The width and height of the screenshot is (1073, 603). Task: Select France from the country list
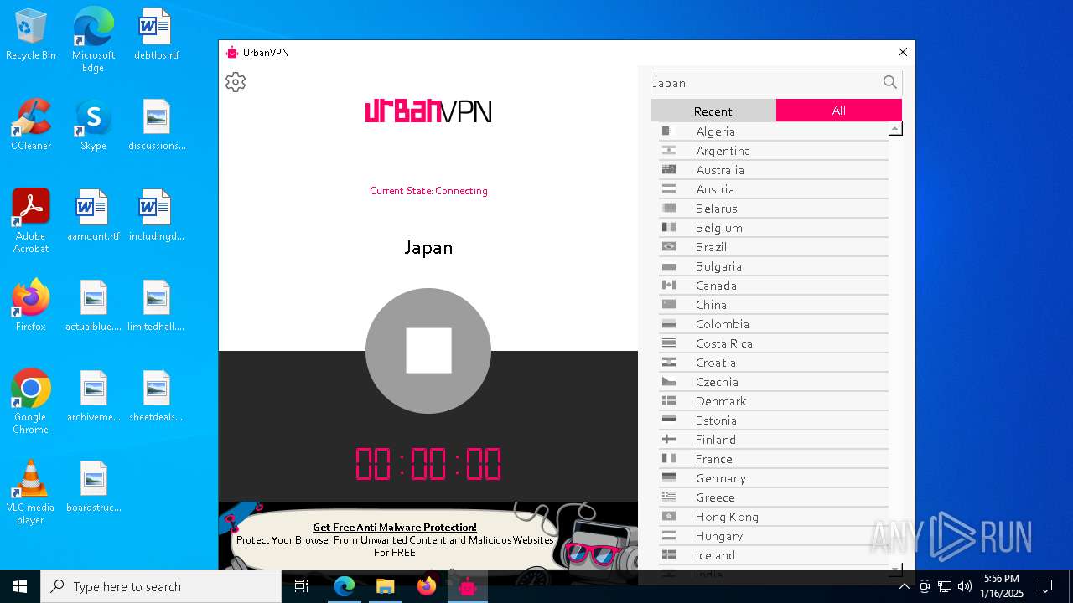pyautogui.click(x=774, y=459)
